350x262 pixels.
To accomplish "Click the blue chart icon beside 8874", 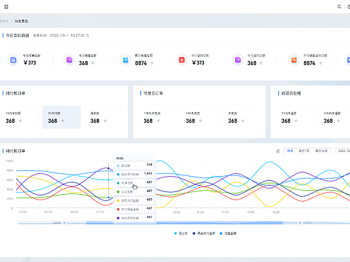I will coord(126,60).
